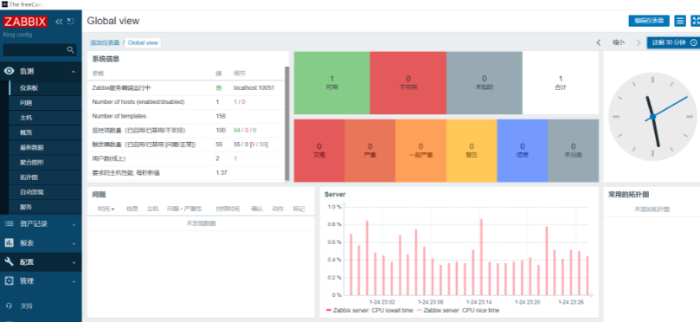Click the yellow 警告 severity tile
Screen dimensions: 700x322
point(472,151)
